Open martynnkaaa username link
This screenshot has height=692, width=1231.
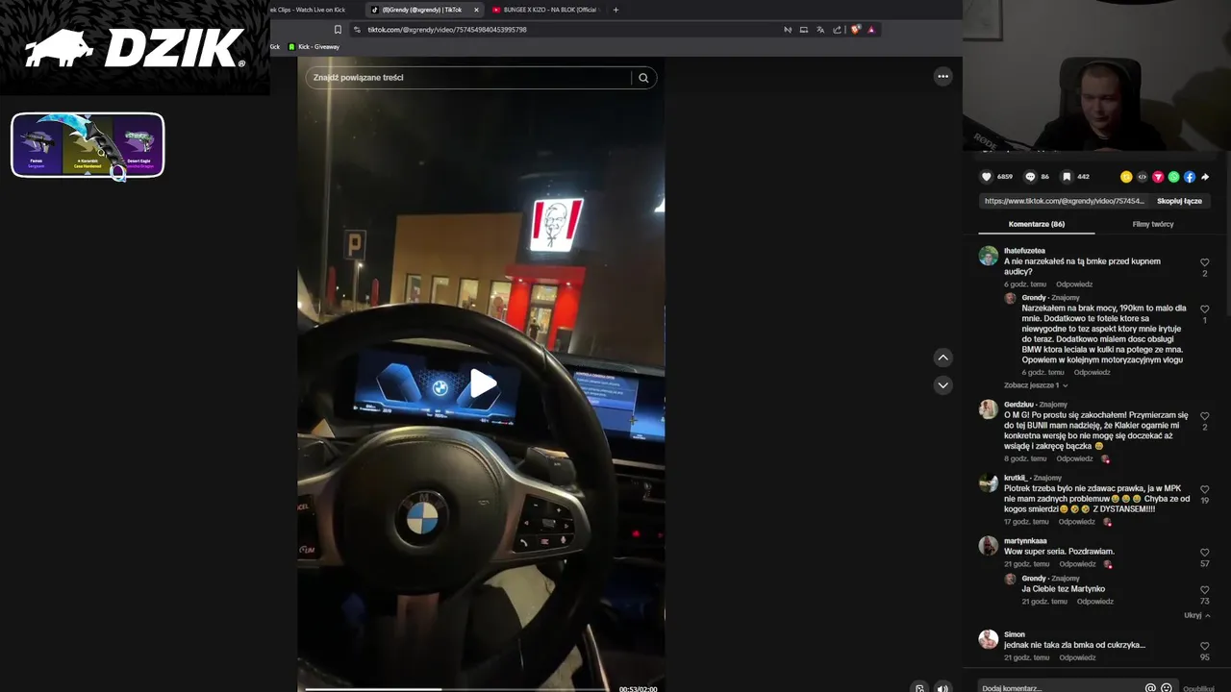pos(1025,541)
